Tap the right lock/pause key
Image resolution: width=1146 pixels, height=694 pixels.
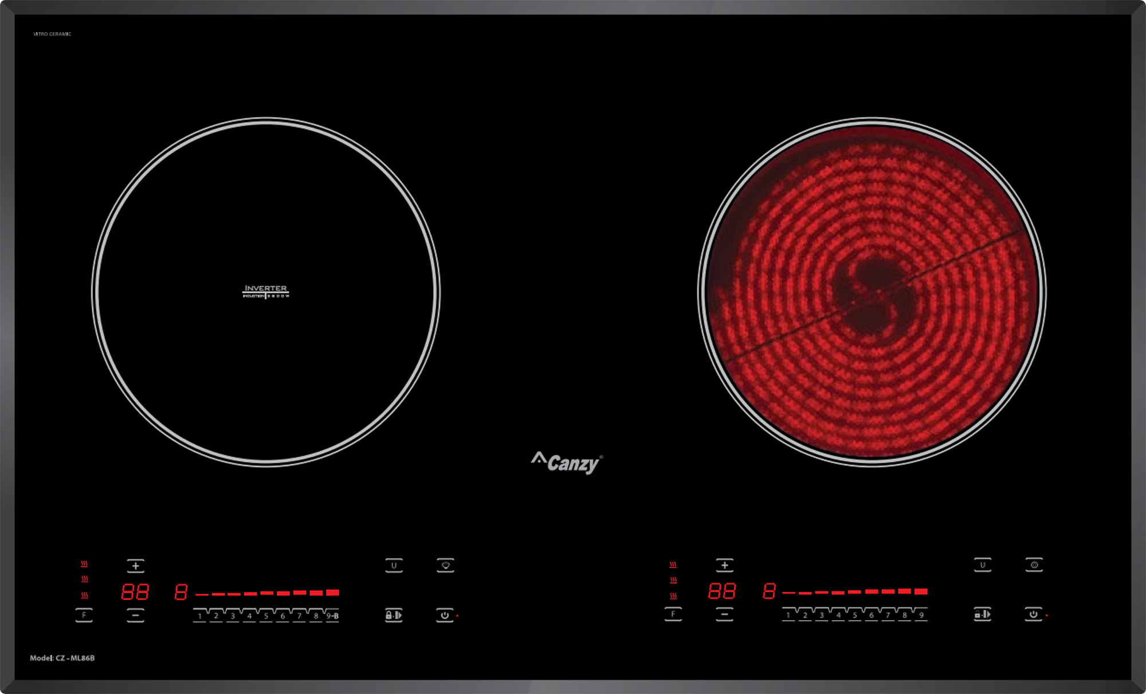coord(982,614)
